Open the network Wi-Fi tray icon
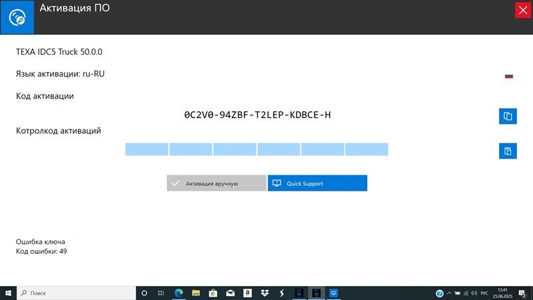Image resolution: width=533 pixels, height=300 pixels. [x=466, y=293]
